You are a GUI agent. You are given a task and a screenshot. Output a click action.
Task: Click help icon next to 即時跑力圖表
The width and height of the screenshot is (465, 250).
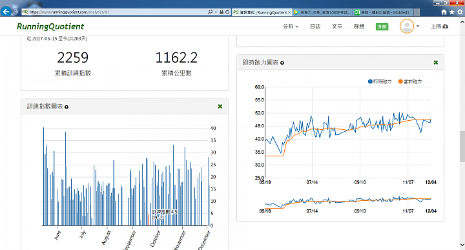point(282,63)
